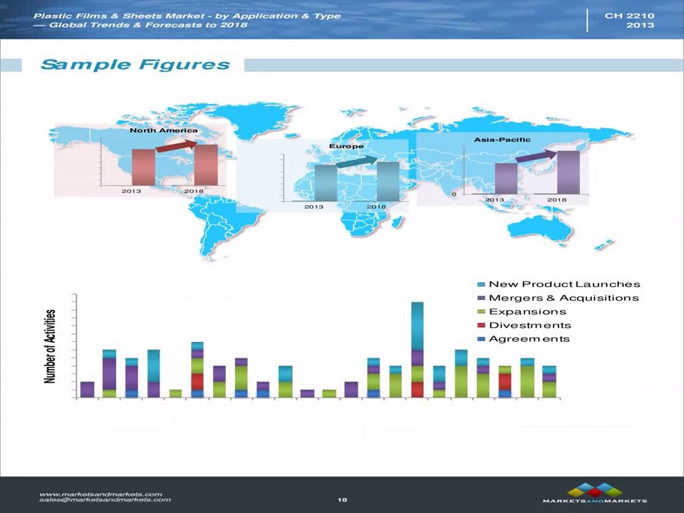Click the sales@marketsandmarkets.com email link
This screenshot has width=684, height=513.
[x=105, y=500]
